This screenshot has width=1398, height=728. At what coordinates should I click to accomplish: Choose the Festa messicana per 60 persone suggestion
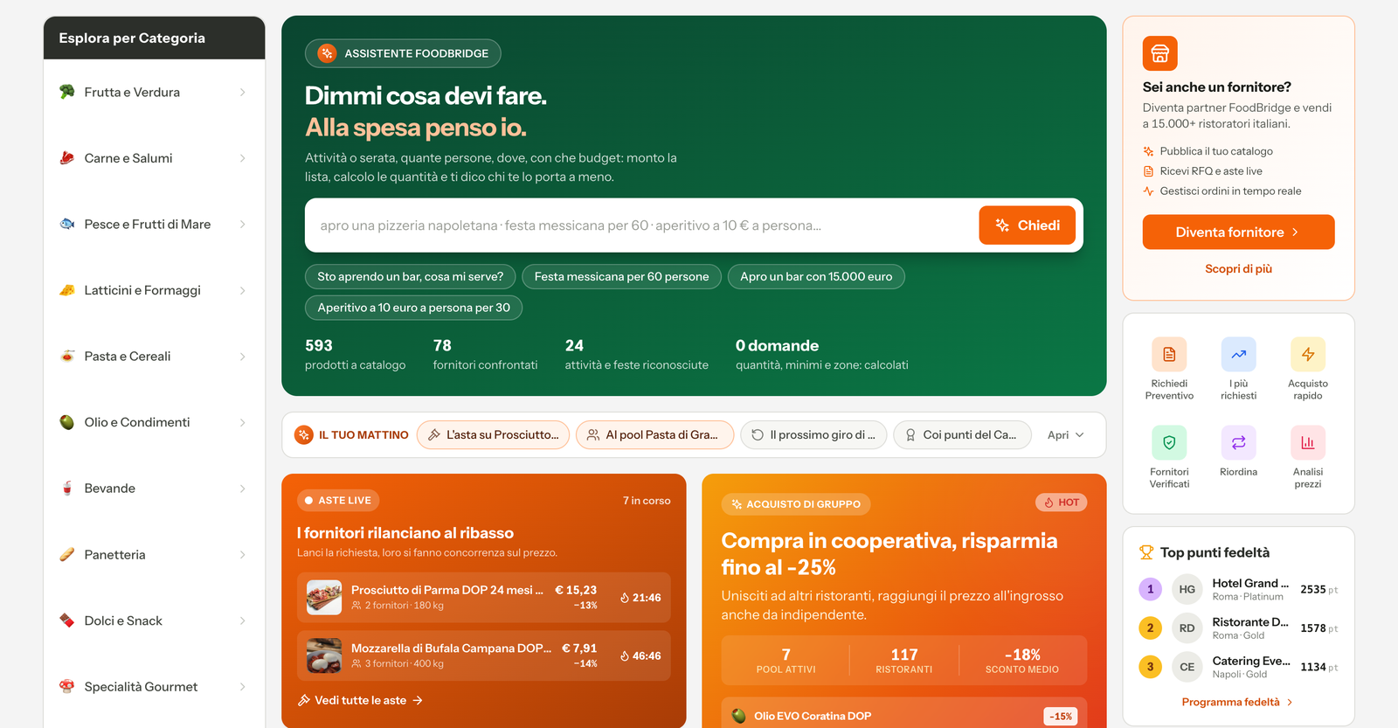[621, 276]
